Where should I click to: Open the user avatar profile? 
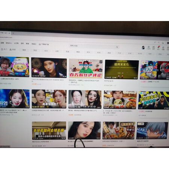tap(143, 48)
